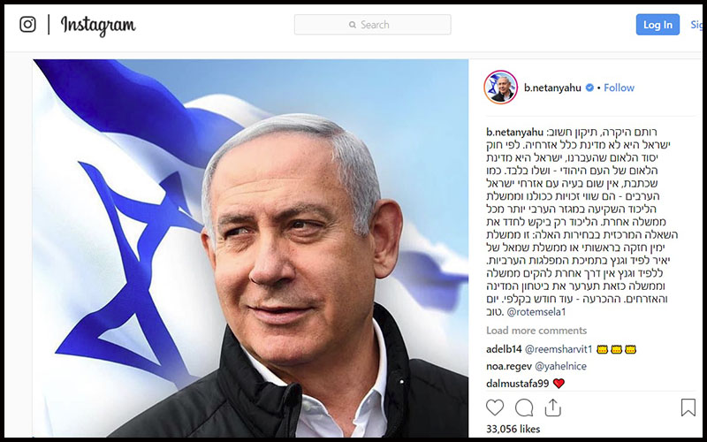Viewport: 707px width, 442px height.
Task: Open the @yahelnice mention link
Action: (560, 366)
